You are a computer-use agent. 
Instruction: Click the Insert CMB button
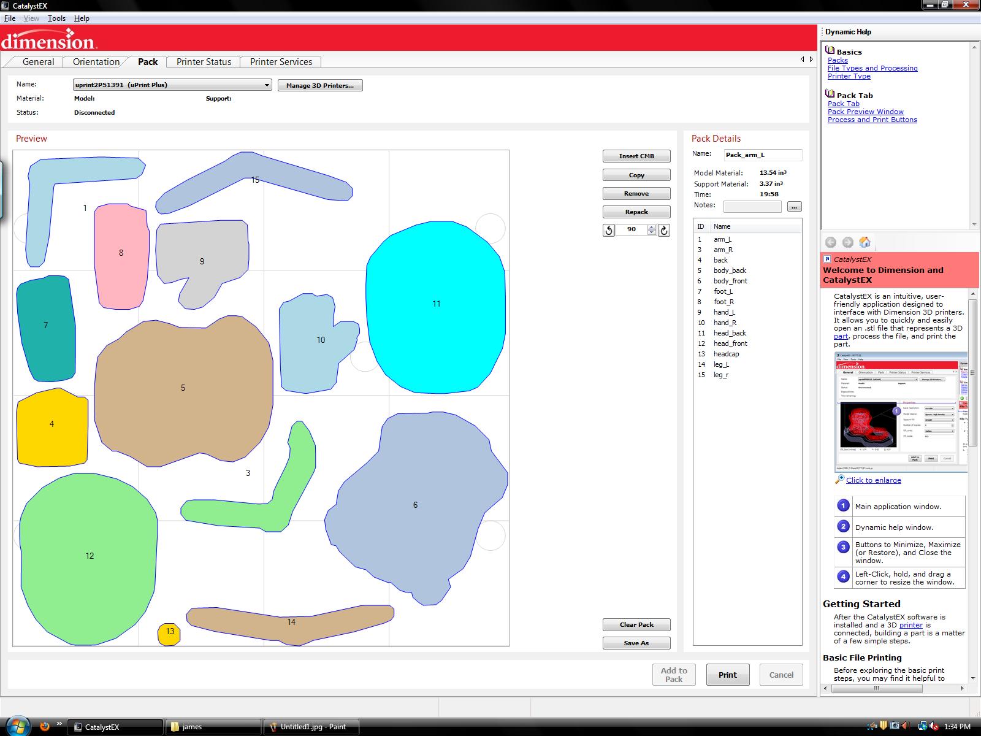636,156
